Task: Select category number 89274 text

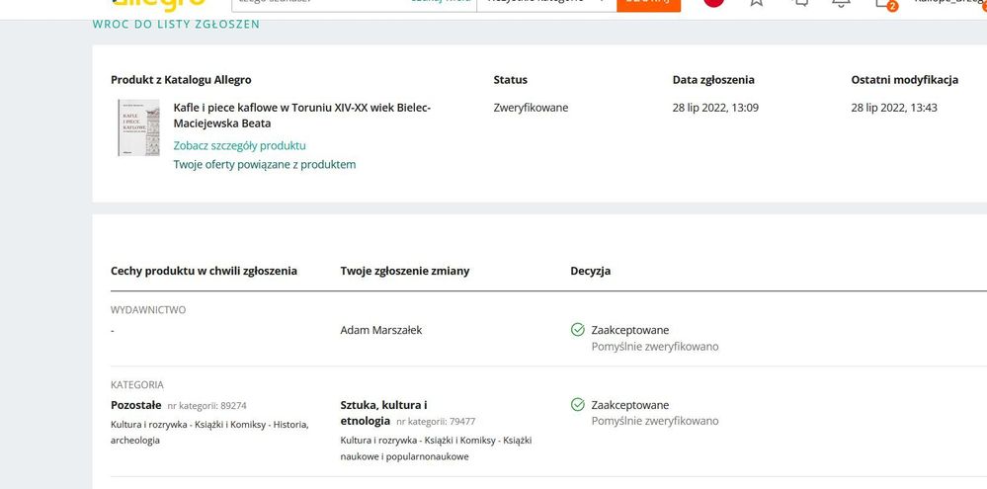Action: pos(207,406)
